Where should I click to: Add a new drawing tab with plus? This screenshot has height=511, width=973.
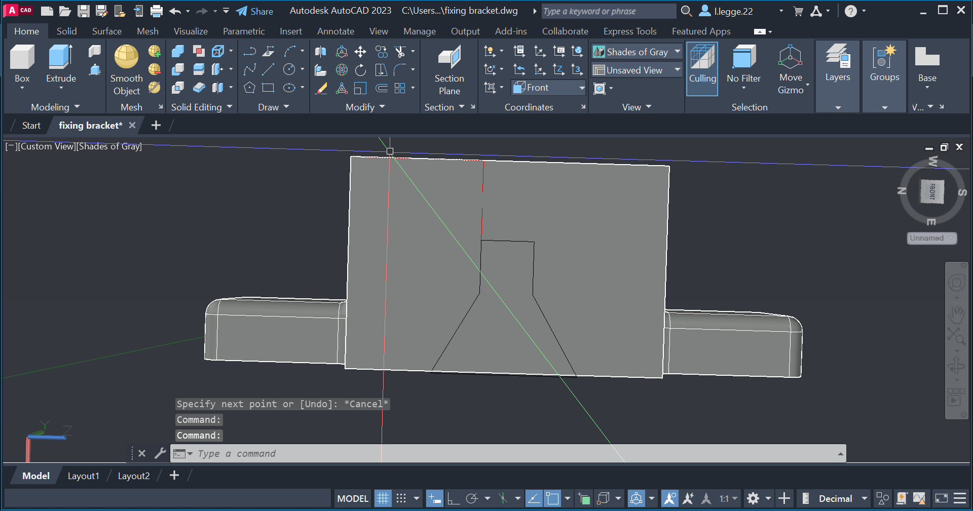(156, 125)
